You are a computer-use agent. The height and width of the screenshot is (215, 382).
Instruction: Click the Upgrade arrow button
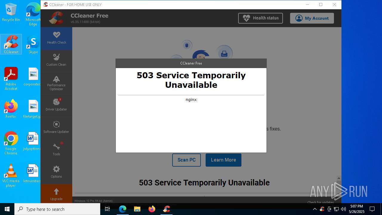click(56, 194)
